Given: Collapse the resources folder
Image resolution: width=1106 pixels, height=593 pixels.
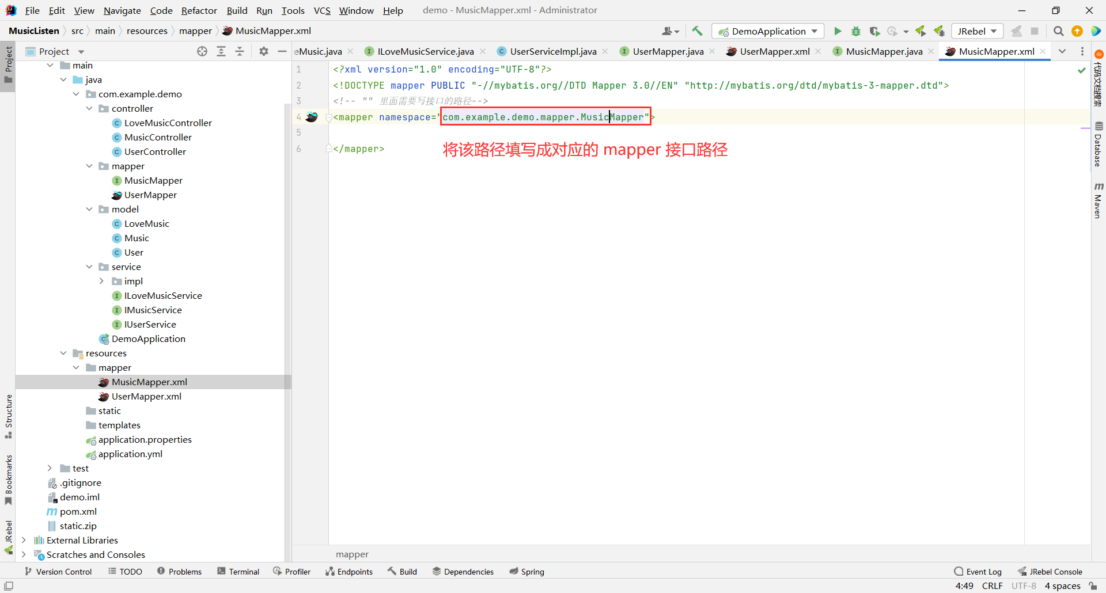Looking at the screenshot, I should point(63,353).
